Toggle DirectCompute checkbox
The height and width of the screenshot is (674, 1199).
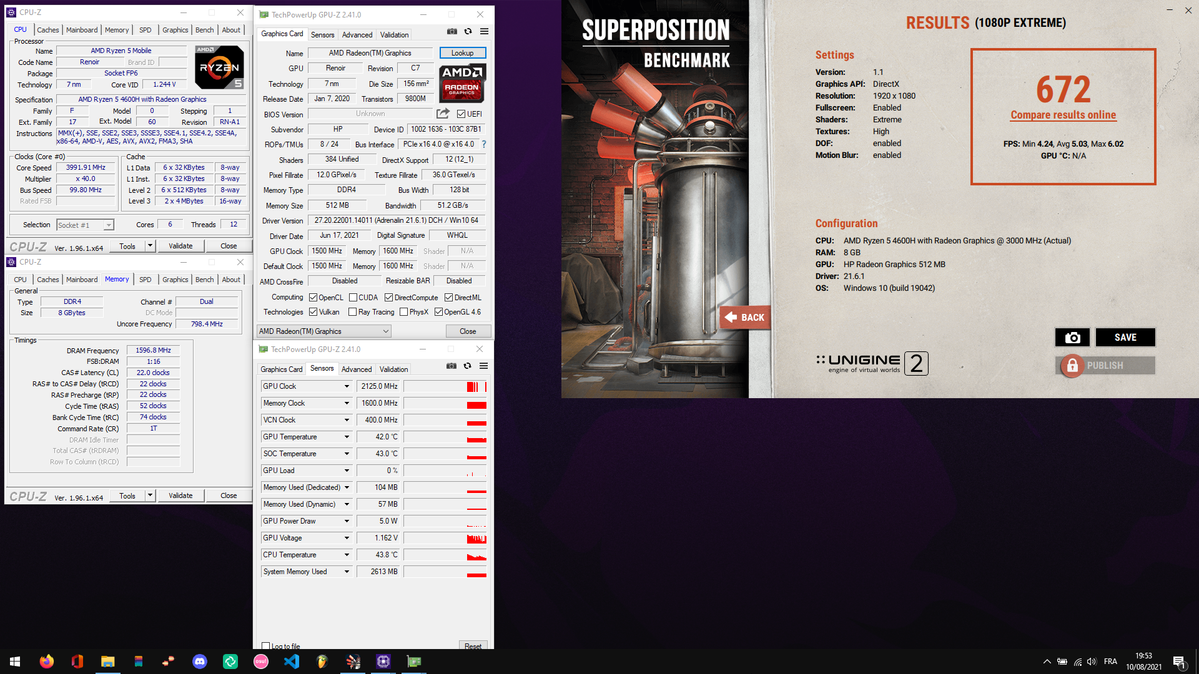[x=388, y=298]
